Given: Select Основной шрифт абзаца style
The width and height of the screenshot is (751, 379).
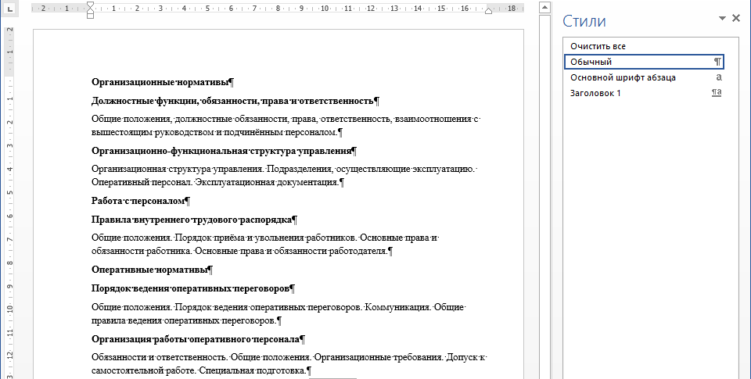Looking at the screenshot, I should 623,77.
